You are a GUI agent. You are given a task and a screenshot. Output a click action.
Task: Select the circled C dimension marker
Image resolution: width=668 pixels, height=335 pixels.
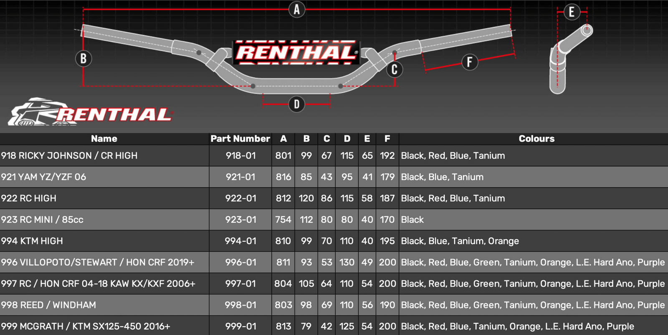pyautogui.click(x=394, y=70)
